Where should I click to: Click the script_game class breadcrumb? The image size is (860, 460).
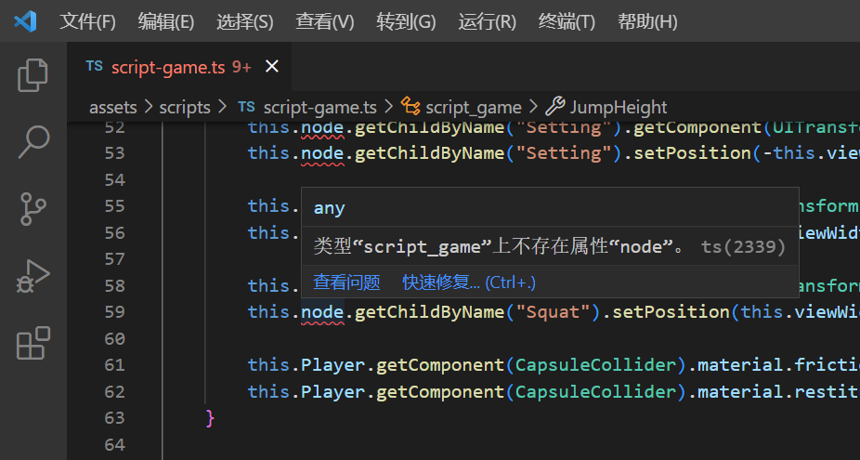[x=474, y=107]
